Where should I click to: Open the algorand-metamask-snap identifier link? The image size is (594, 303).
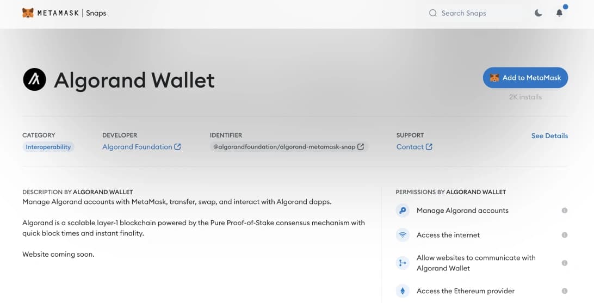[x=288, y=147]
